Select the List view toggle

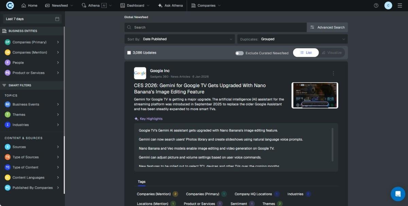305,52
